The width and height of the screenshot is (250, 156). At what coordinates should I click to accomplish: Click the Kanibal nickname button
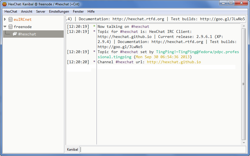click(x=73, y=150)
